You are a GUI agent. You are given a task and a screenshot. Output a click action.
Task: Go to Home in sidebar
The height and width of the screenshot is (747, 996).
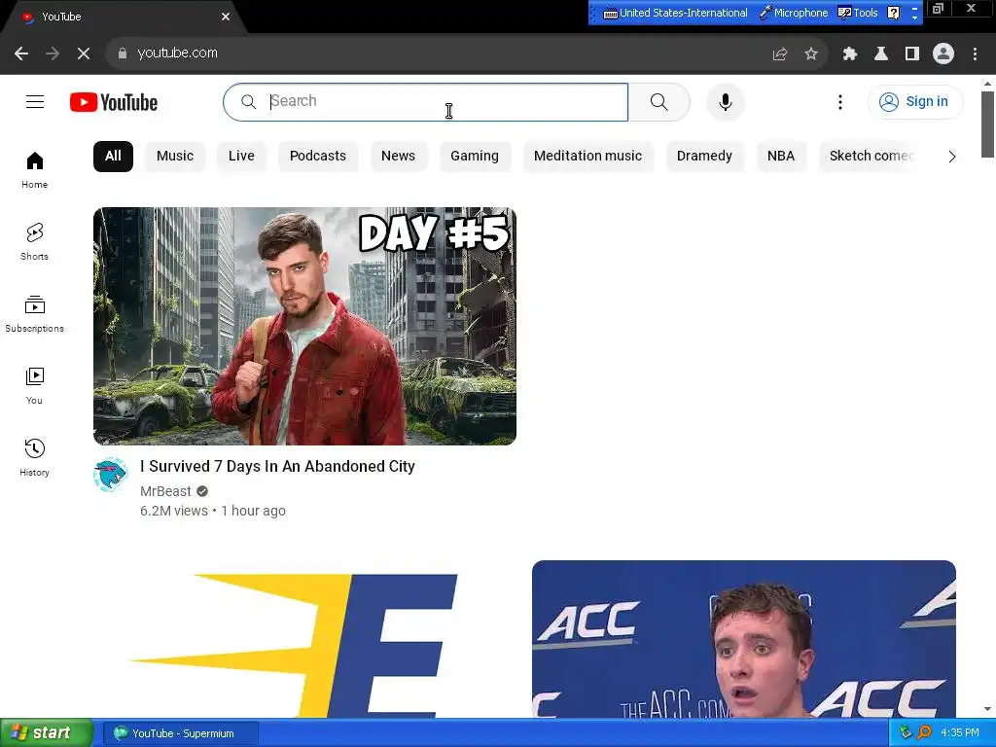(x=34, y=170)
